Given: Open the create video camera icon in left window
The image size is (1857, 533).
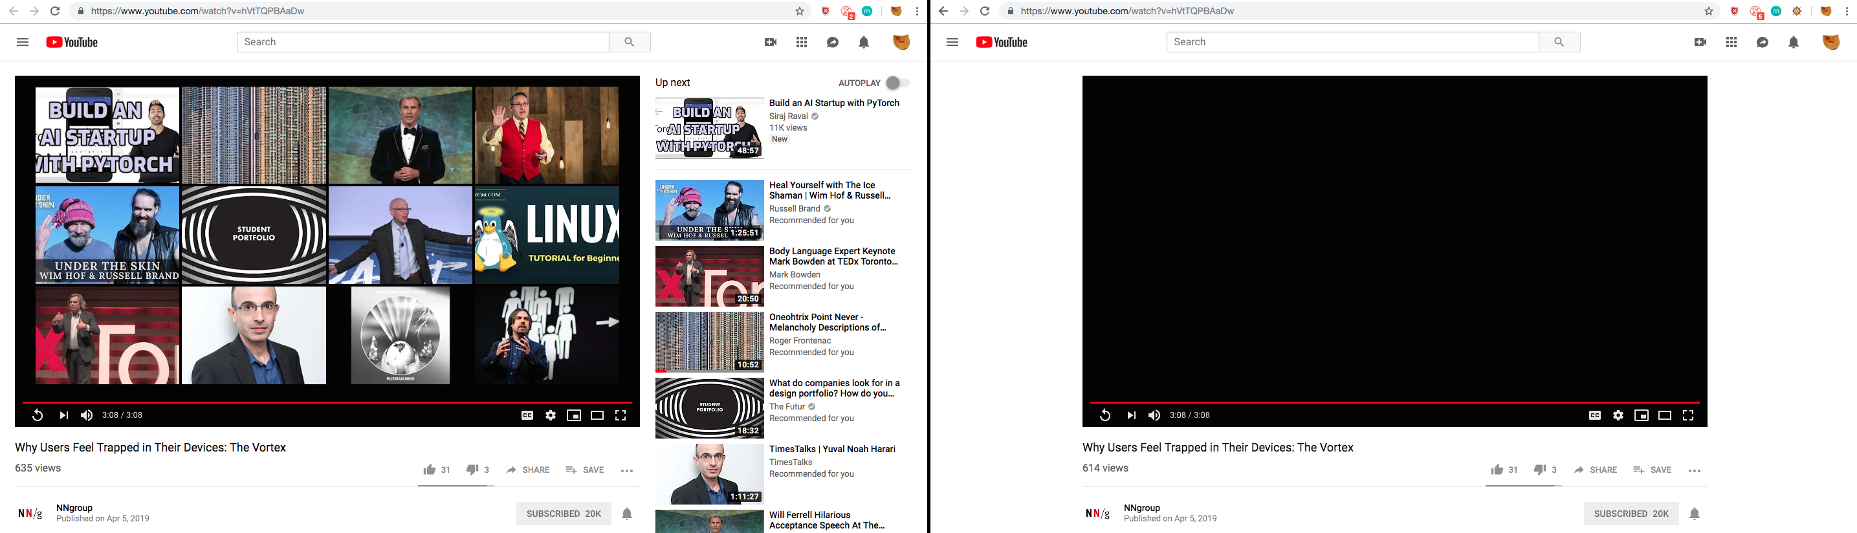Looking at the screenshot, I should coord(771,42).
